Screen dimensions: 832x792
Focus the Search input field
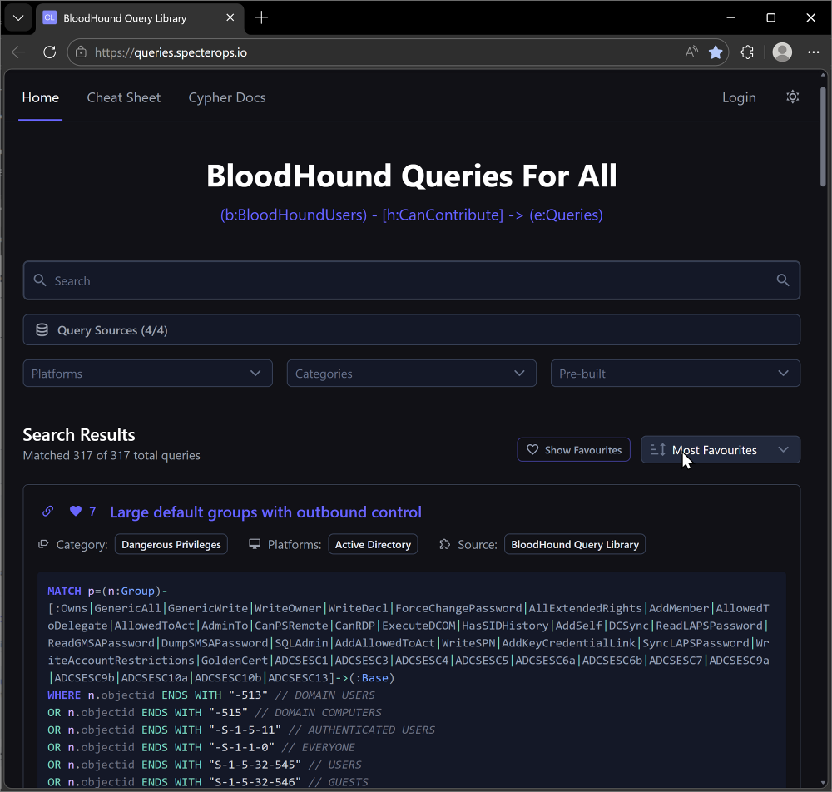[411, 280]
